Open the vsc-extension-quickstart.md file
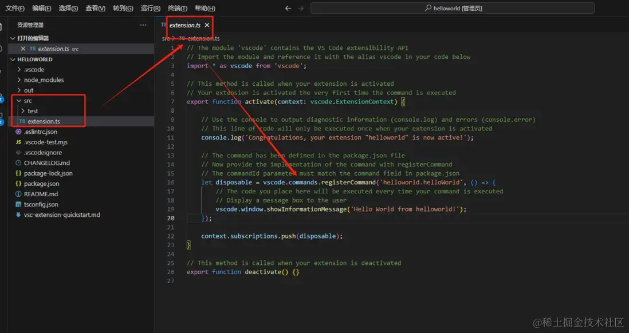The image size is (629, 333). coord(81,215)
